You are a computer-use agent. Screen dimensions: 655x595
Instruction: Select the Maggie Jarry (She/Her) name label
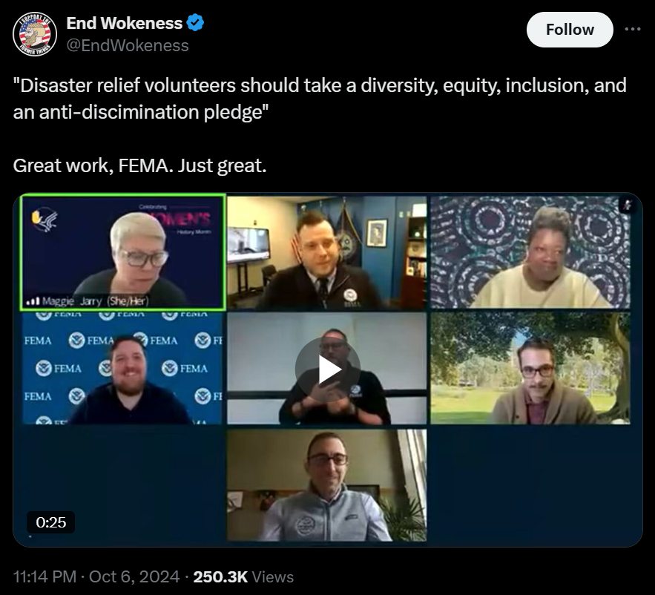95,301
